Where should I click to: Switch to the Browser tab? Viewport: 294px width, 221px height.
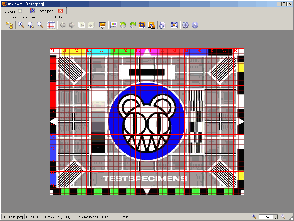point(10,11)
